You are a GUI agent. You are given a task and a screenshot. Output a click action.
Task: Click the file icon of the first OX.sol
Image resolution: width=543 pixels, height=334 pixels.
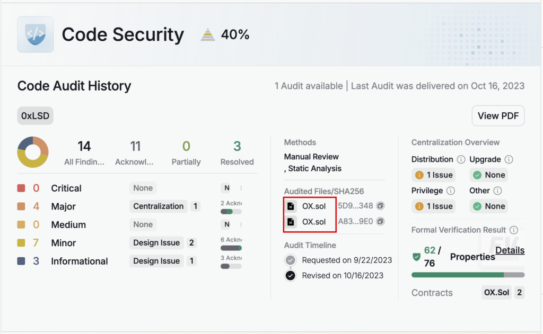[x=291, y=206]
